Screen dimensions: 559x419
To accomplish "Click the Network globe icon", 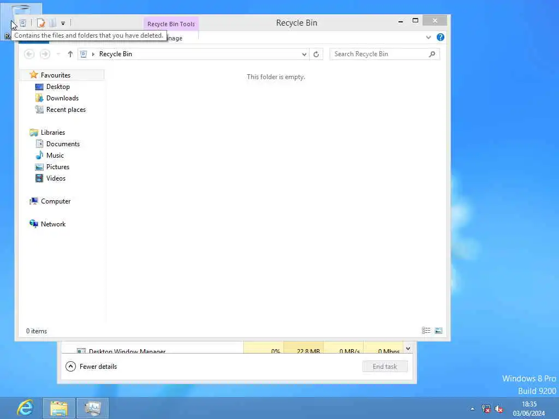I will click(33, 224).
